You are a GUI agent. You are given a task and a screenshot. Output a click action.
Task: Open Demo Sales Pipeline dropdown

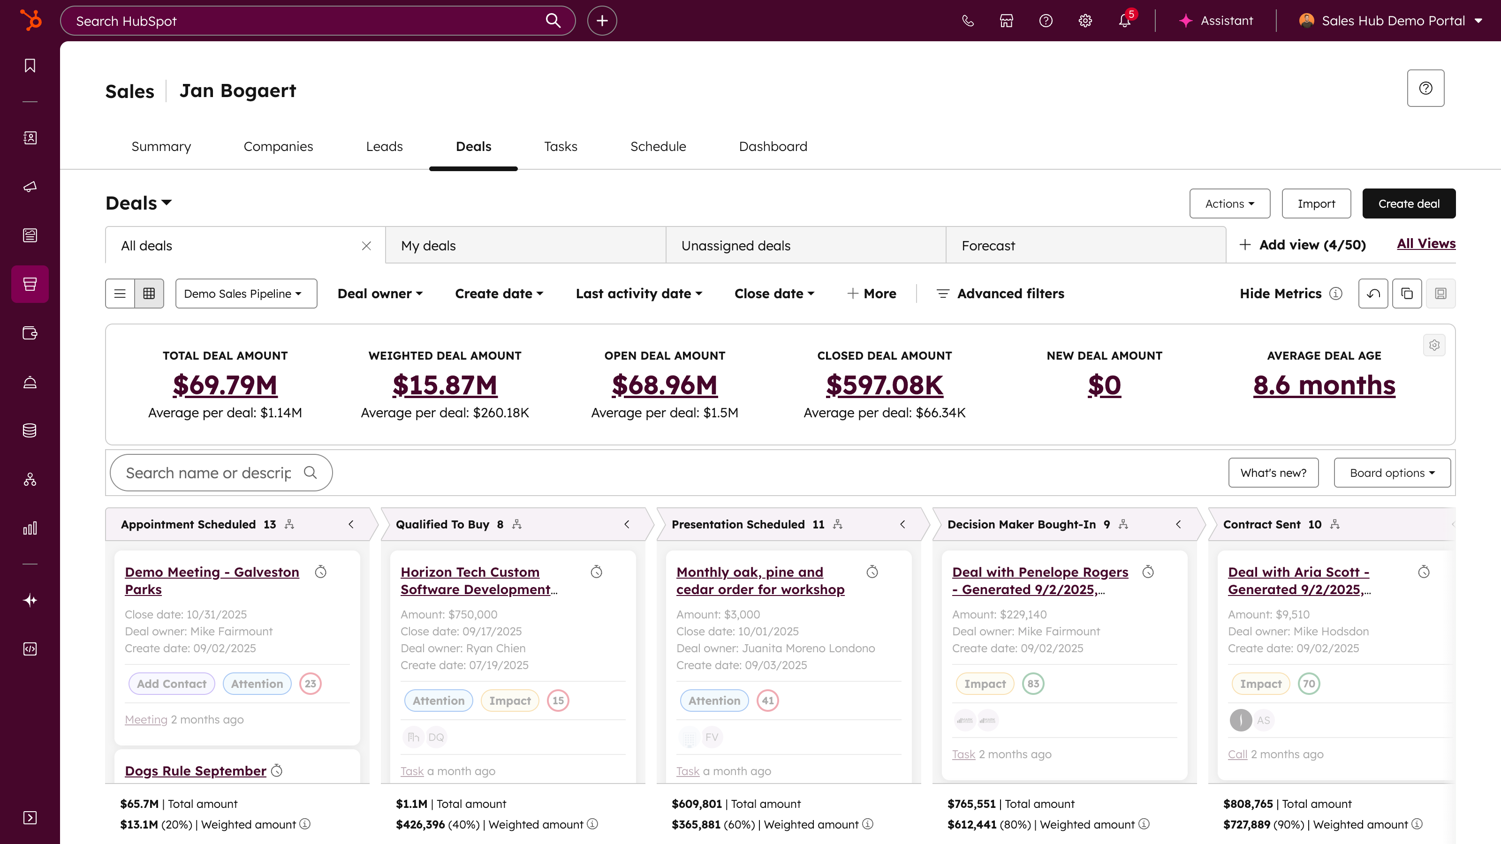click(245, 294)
